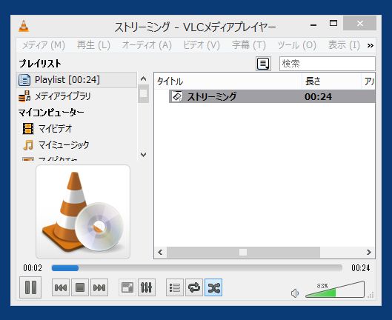
Task: Click the VLC cone album art thumbnail
Action: [x=83, y=212]
